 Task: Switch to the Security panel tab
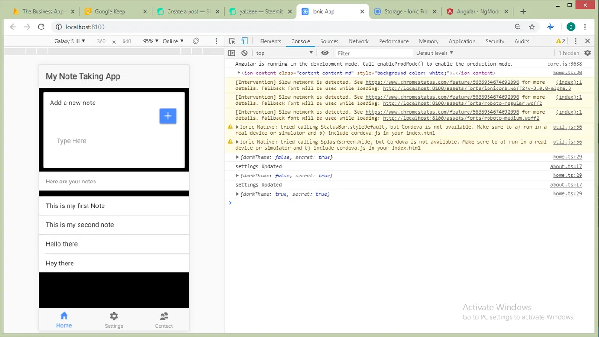tap(495, 41)
